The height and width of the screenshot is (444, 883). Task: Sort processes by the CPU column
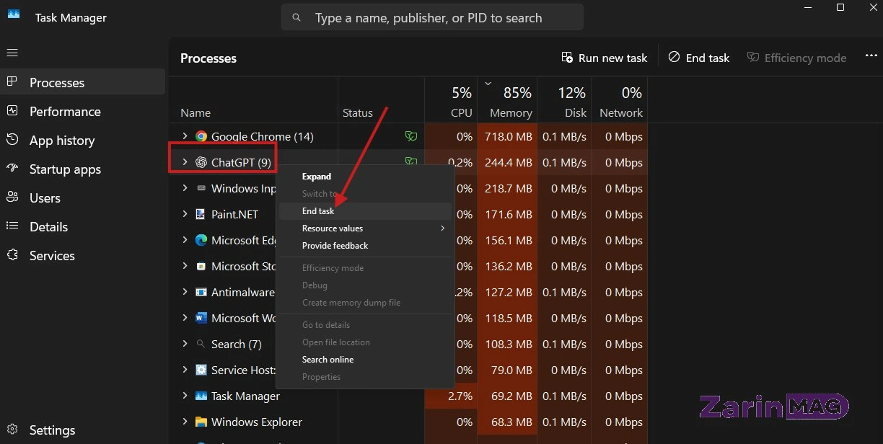click(451, 100)
